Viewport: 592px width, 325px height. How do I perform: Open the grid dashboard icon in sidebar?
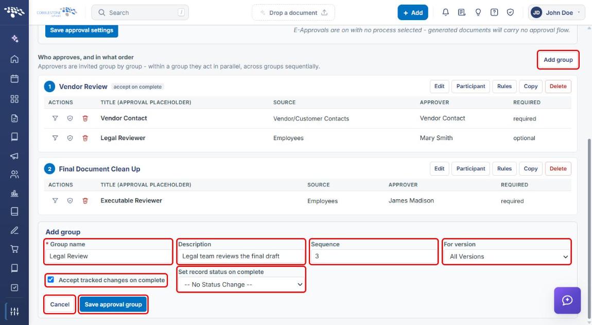point(14,99)
